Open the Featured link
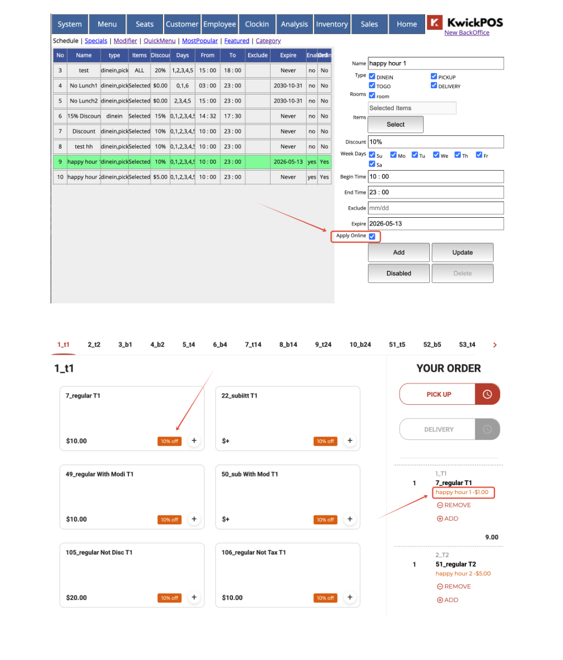 pos(237,41)
